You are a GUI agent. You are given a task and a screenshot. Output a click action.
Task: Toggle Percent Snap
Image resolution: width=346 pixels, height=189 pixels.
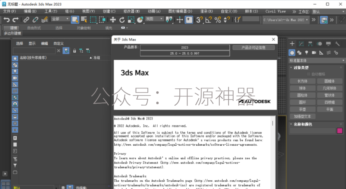tap(218, 20)
